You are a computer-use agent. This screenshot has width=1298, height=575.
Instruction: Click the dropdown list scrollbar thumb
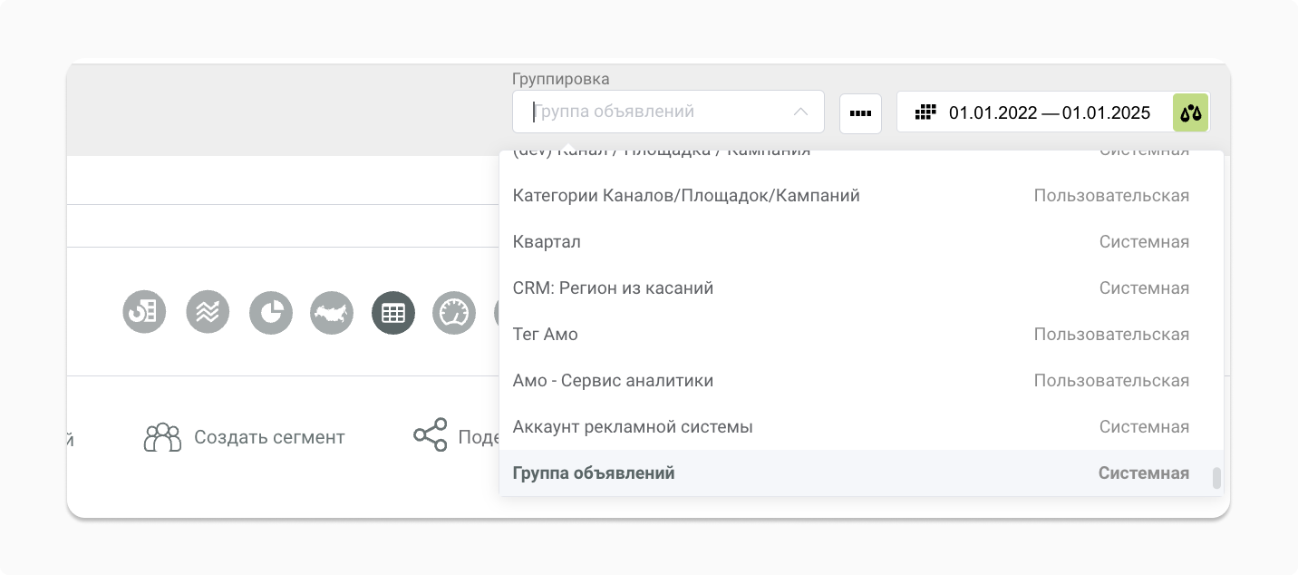pyautogui.click(x=1216, y=478)
